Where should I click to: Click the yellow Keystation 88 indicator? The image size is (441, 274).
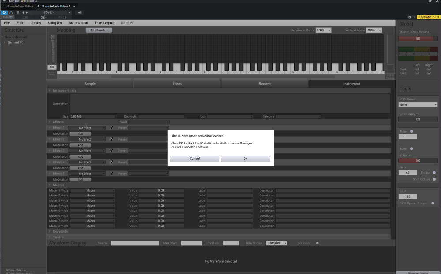point(428,17)
